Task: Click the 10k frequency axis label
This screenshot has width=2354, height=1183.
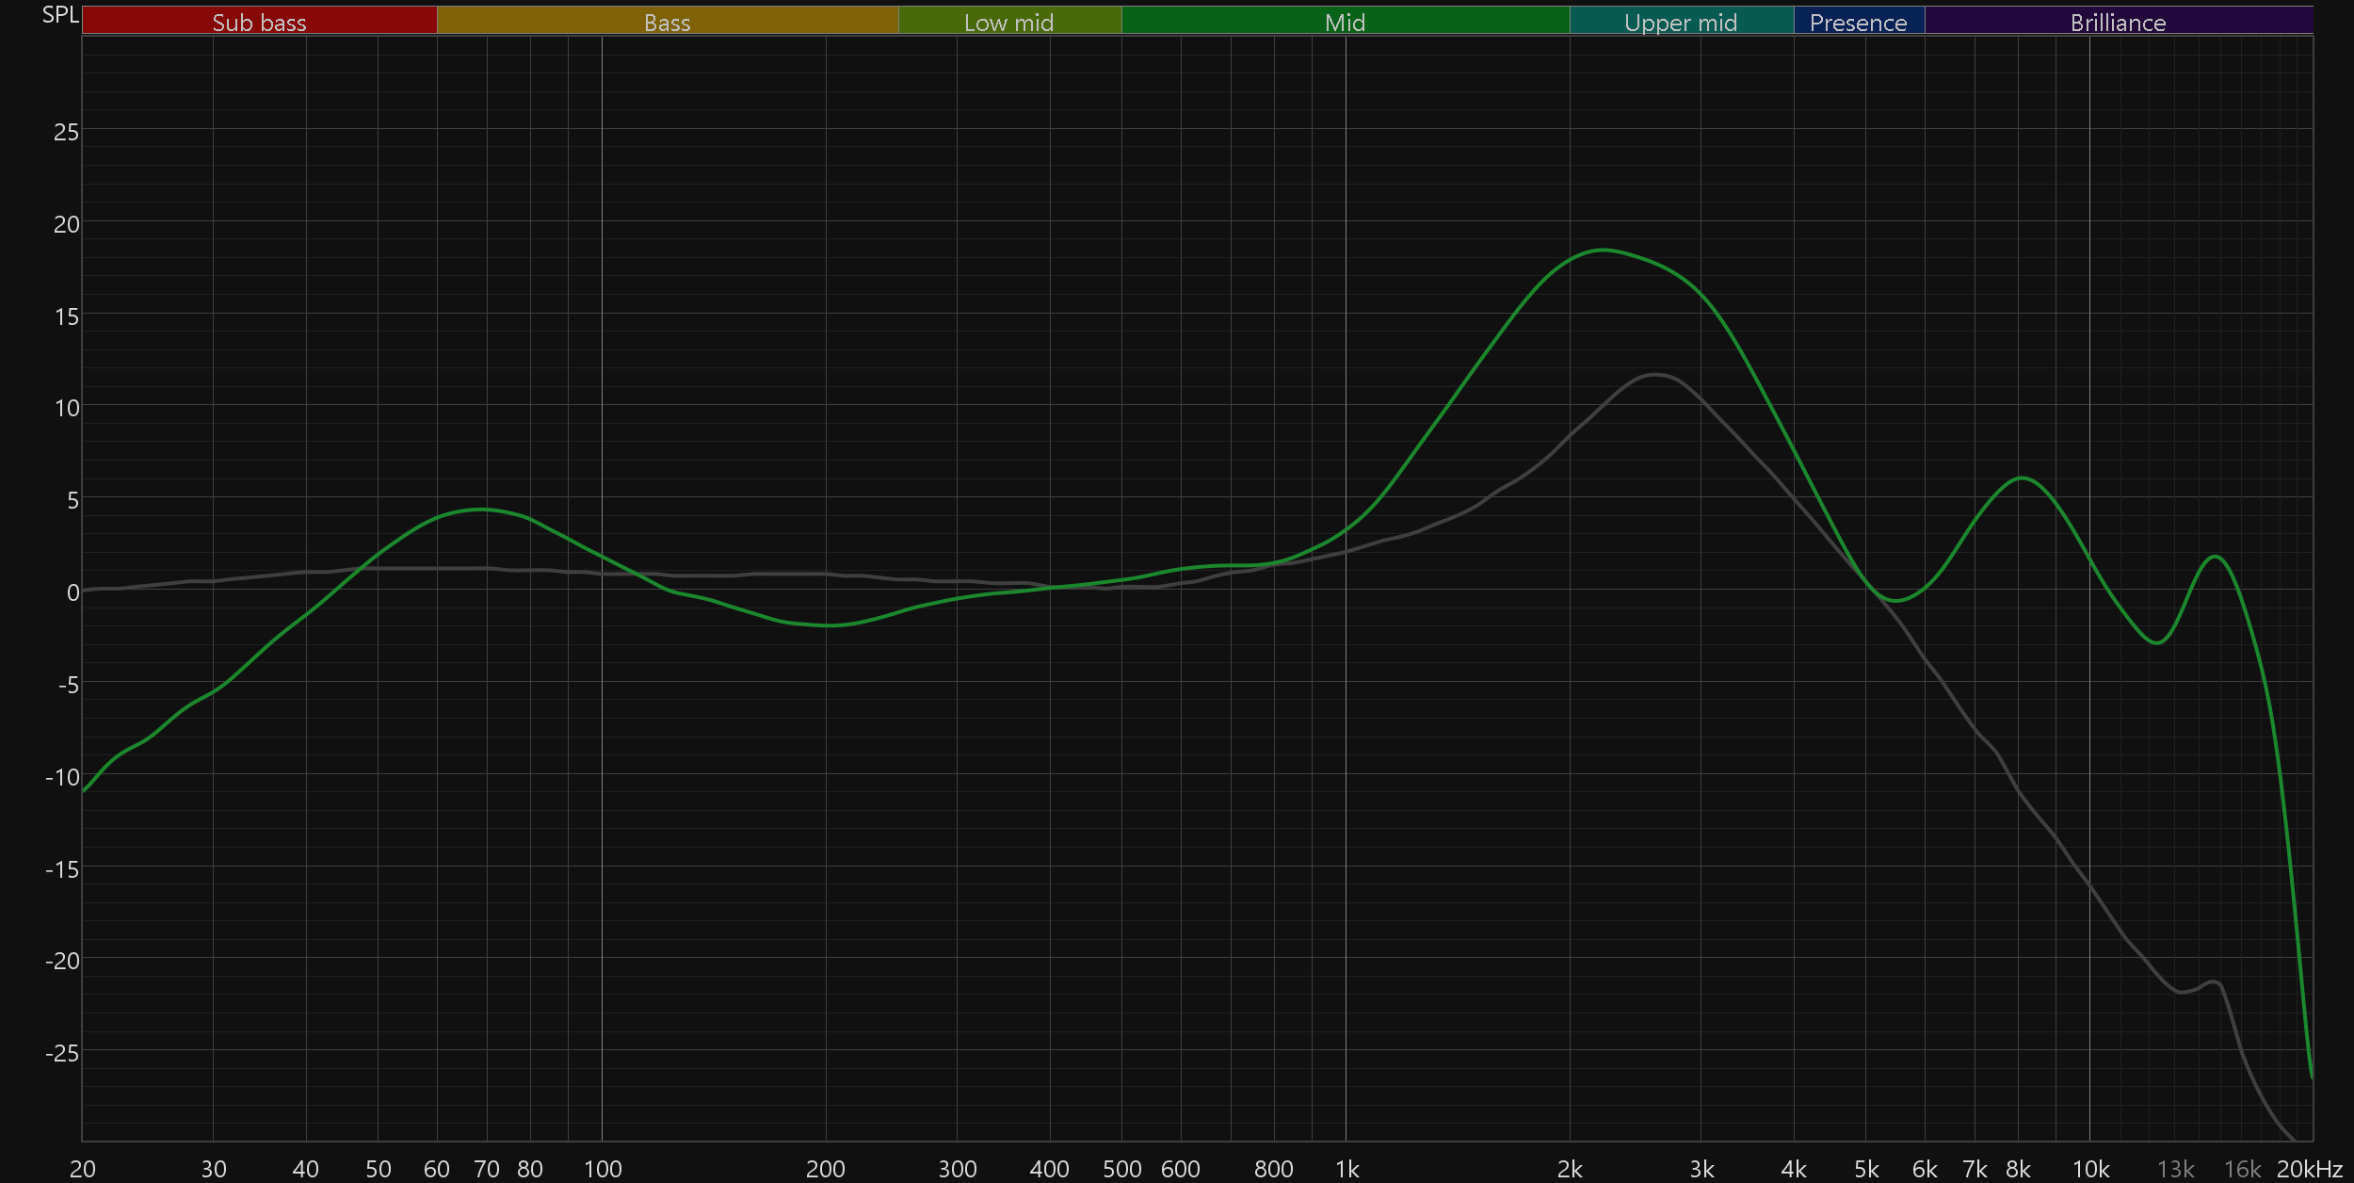Action: pos(2090,1169)
